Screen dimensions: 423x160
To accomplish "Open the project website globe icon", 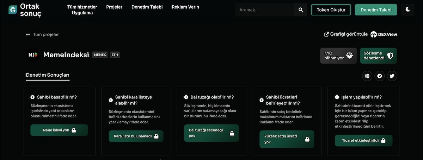I will (x=367, y=76).
